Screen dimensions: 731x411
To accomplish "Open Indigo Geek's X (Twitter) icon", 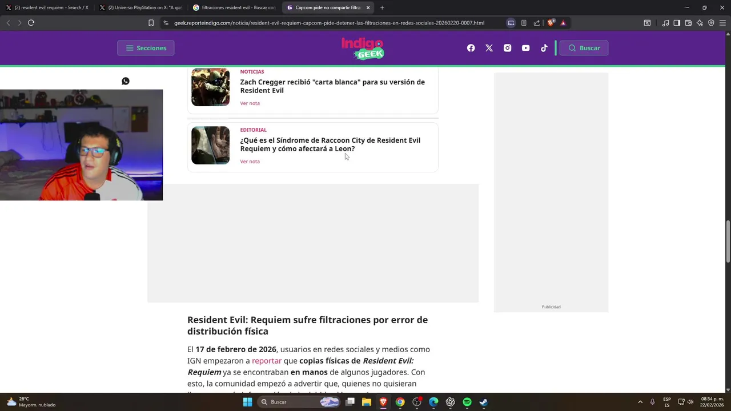I will pos(489,48).
